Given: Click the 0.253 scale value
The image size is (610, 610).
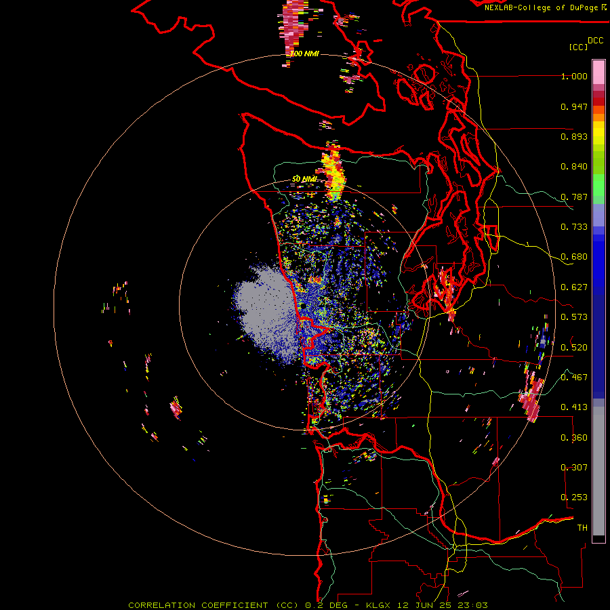Looking at the screenshot, I should pos(574,497).
